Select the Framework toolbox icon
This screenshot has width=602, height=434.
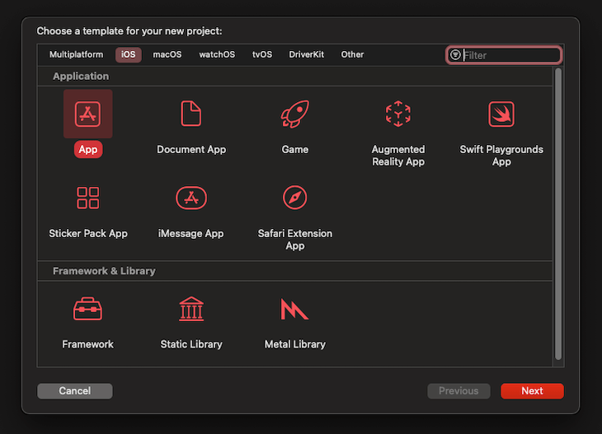[x=88, y=309]
